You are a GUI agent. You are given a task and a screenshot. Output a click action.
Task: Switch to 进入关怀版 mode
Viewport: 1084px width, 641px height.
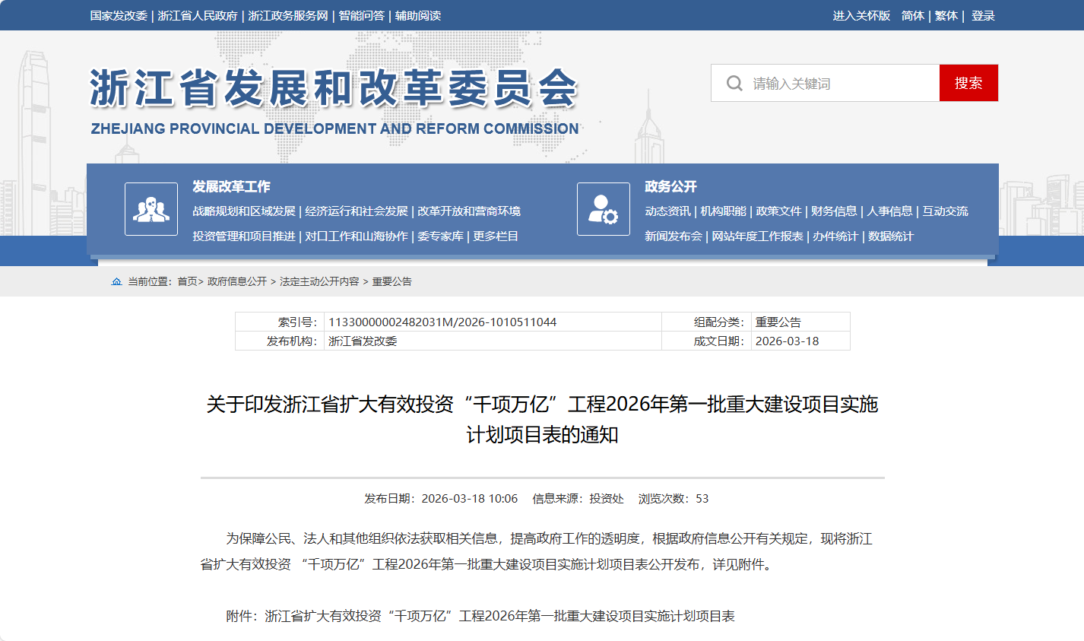click(x=861, y=16)
